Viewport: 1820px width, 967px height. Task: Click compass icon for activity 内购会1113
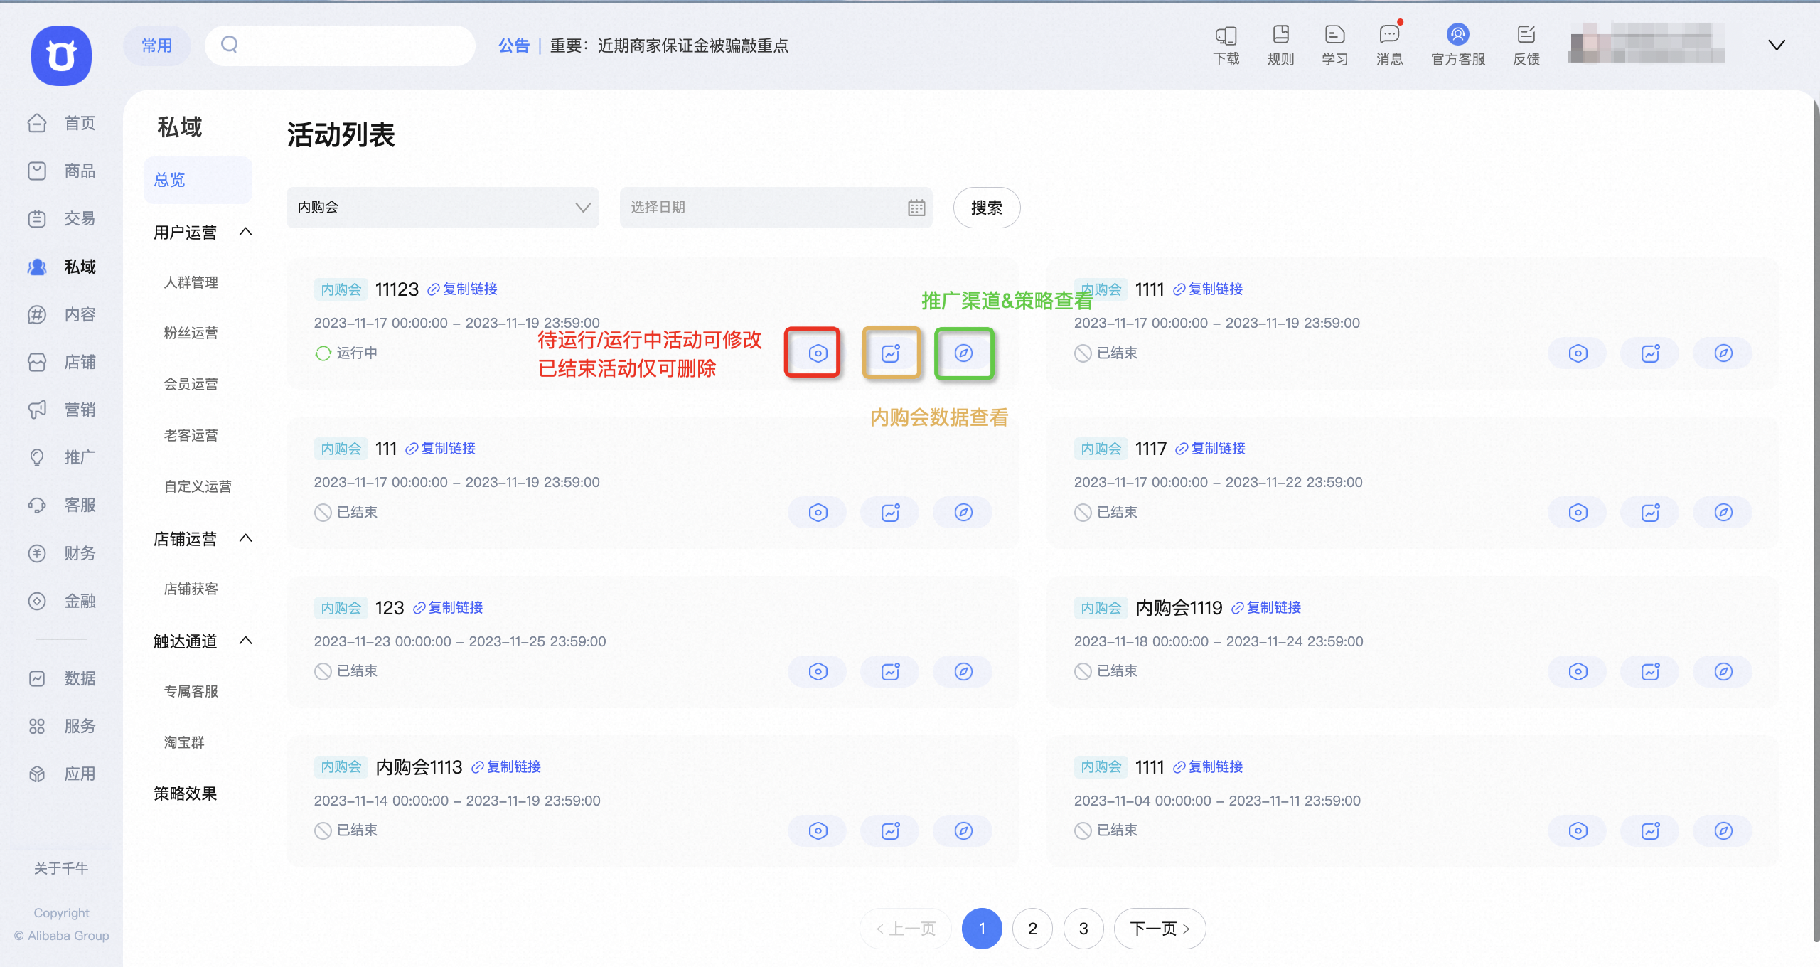pos(963,831)
